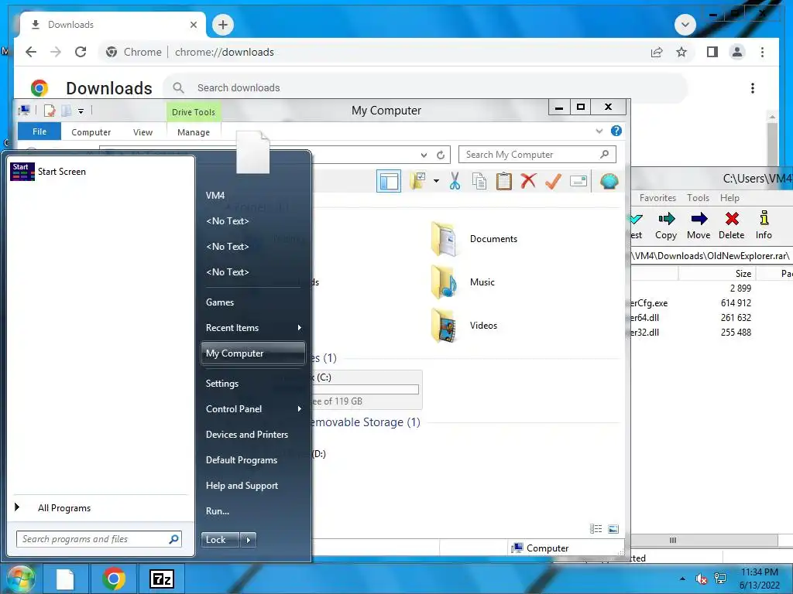Open the File tab in Explorer ribbon
Viewport: 793px width, 594px height.
pyautogui.click(x=39, y=131)
